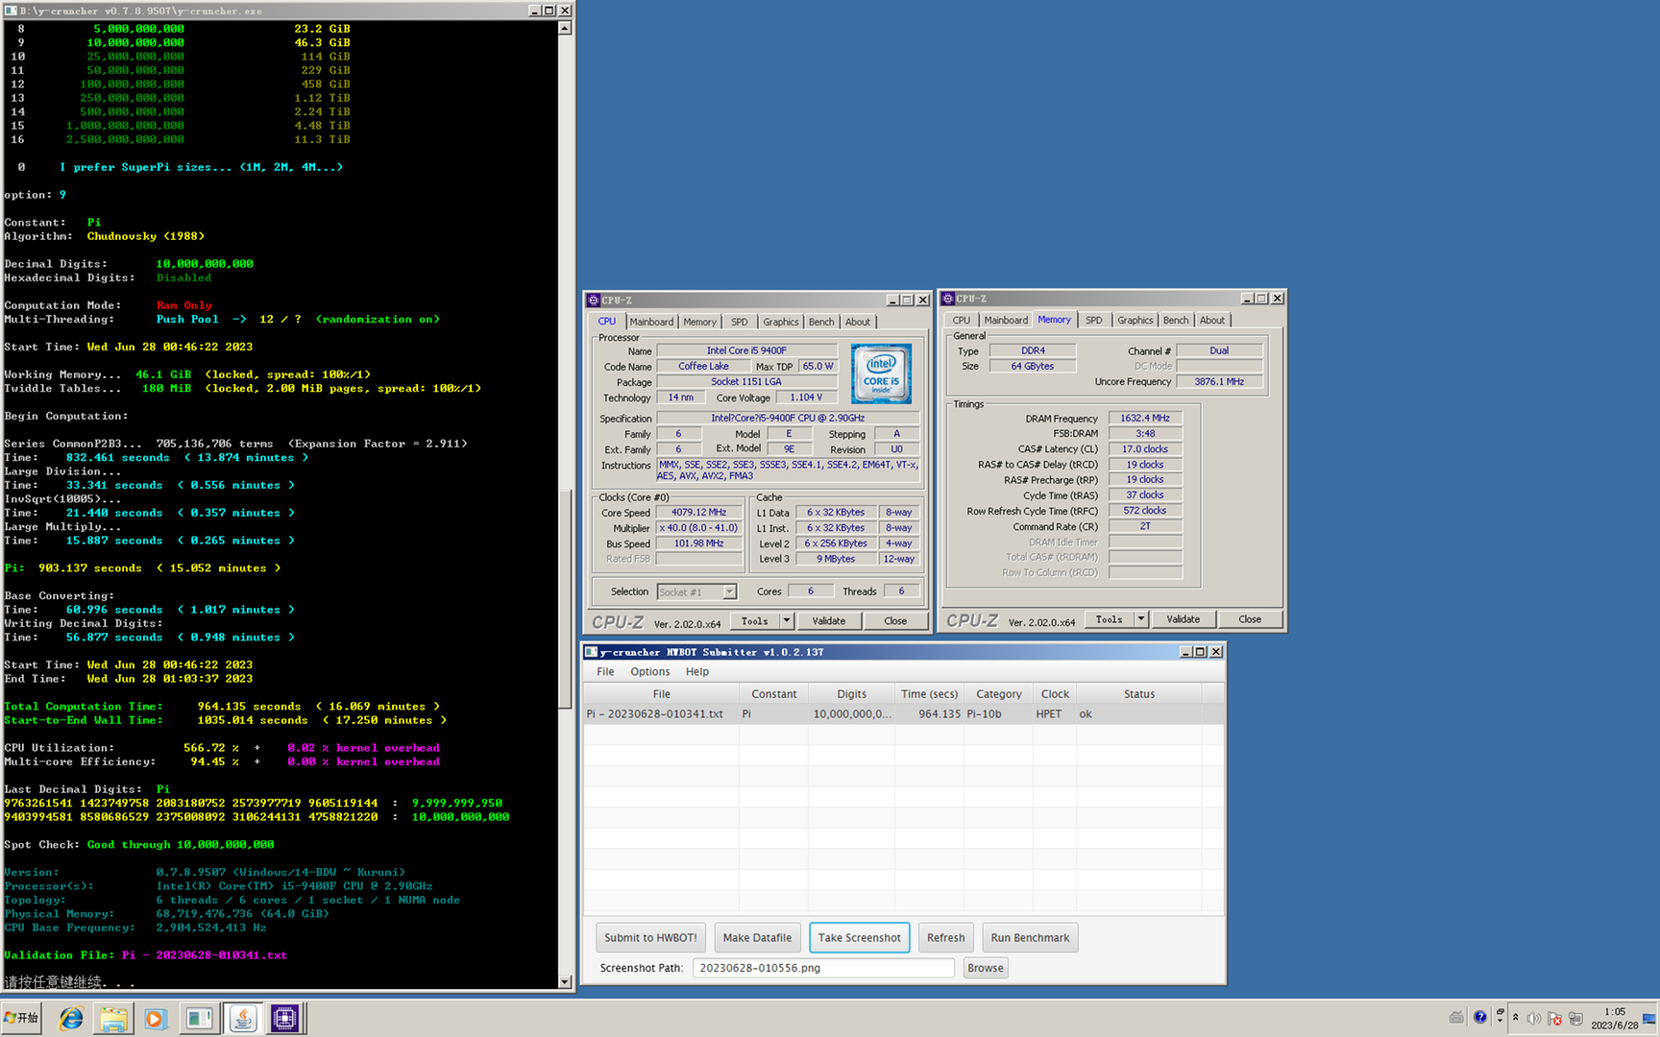Click the Show Desktop button at taskbar end

[1650, 1018]
